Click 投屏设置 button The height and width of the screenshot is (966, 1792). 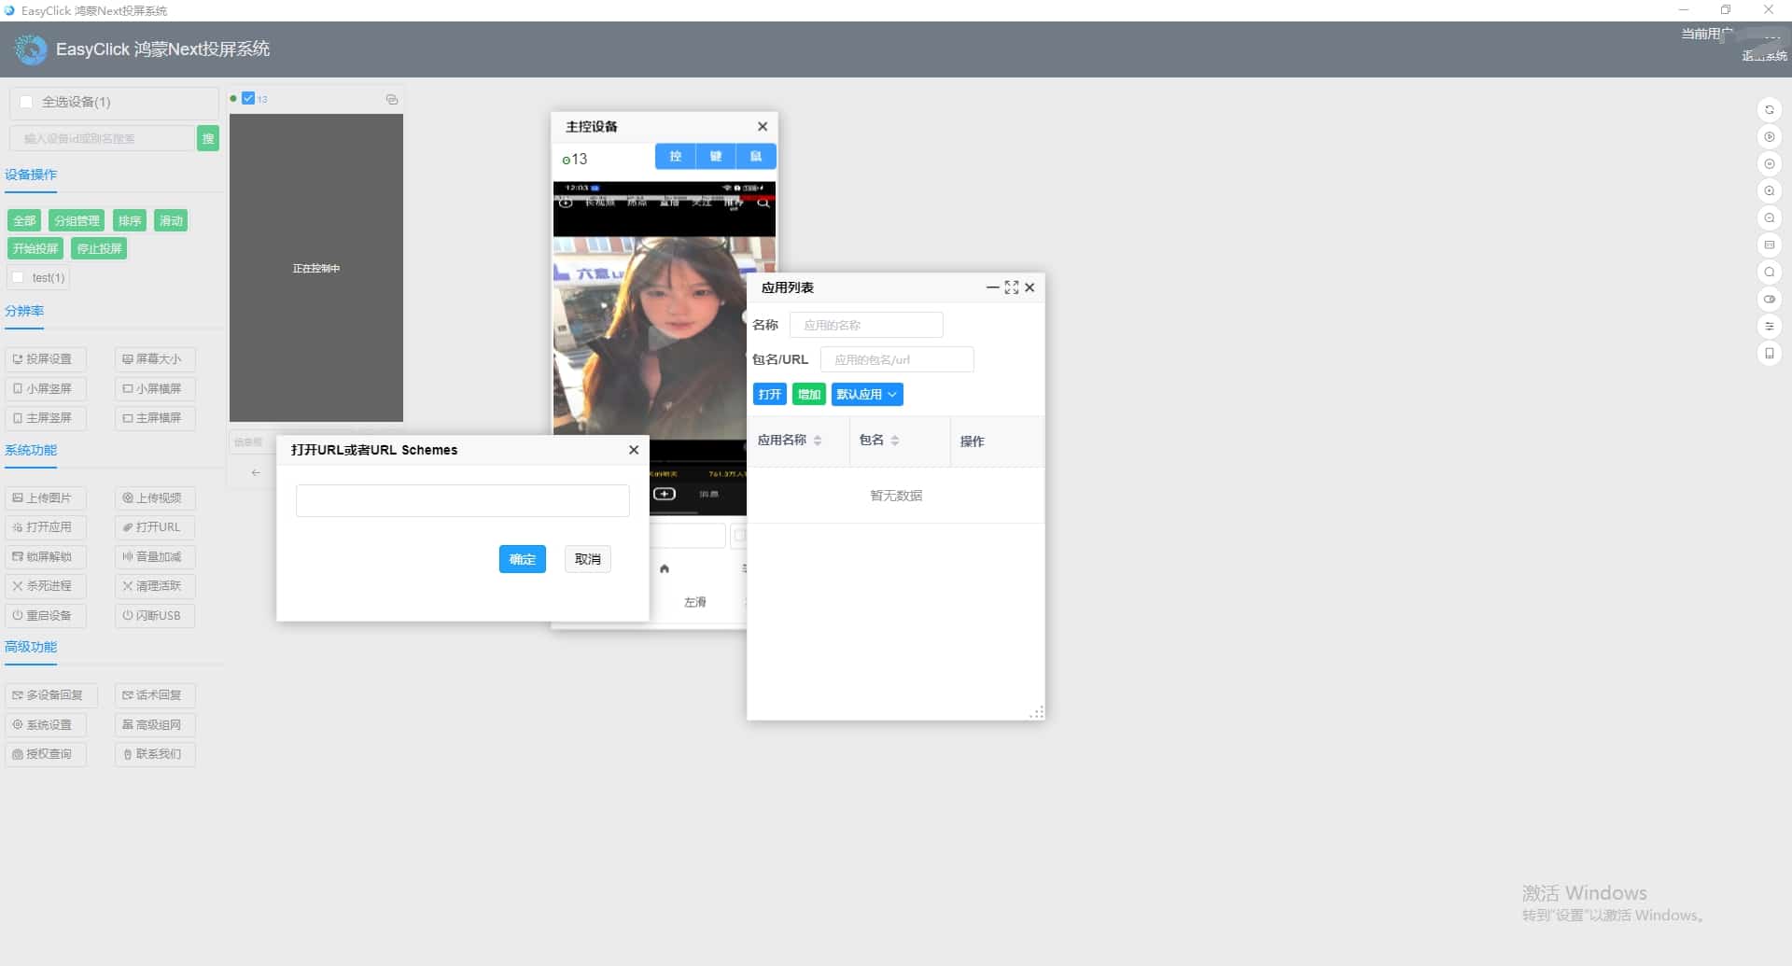[x=45, y=359]
